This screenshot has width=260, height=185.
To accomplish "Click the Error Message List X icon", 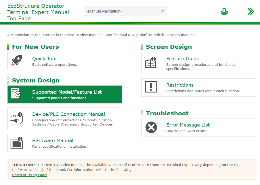I will click(151, 127).
